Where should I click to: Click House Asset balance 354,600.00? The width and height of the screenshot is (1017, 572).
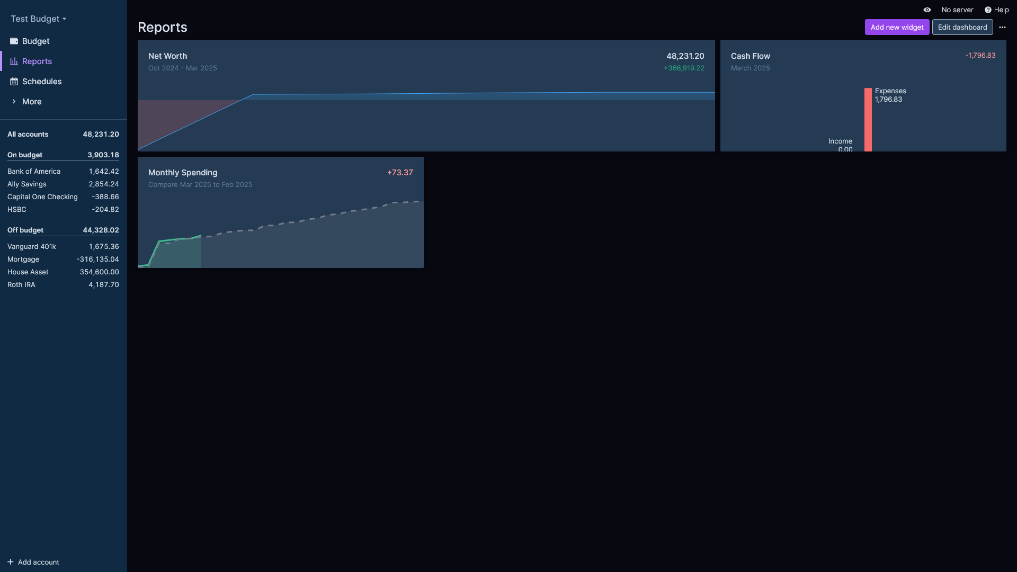pyautogui.click(x=99, y=272)
